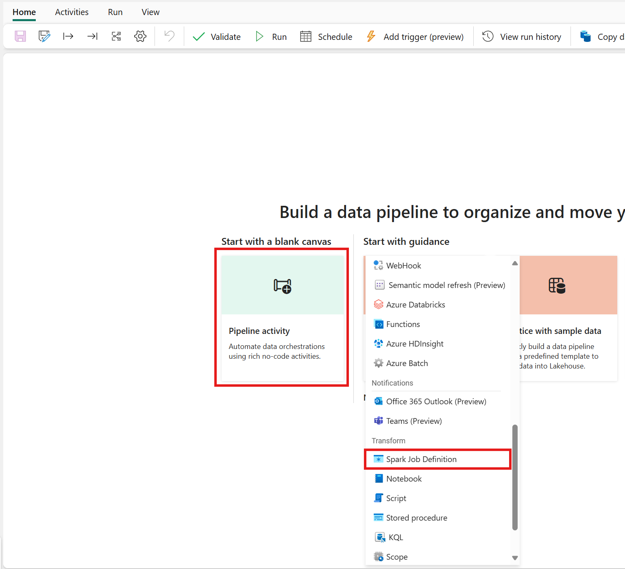Click the Semantic model refresh icon

(380, 285)
